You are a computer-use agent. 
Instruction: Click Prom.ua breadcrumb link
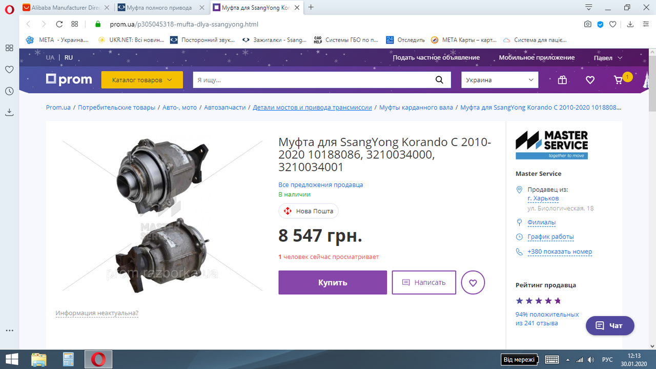click(x=58, y=108)
